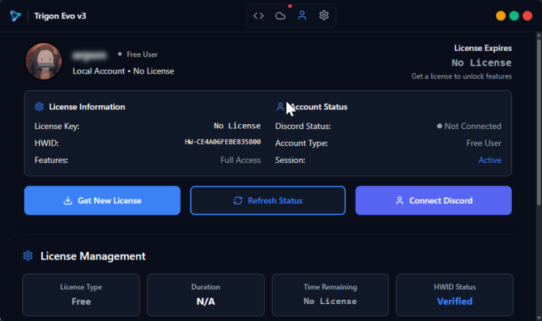Click the License Type Free card
The image size is (542, 321).
coord(81,294)
